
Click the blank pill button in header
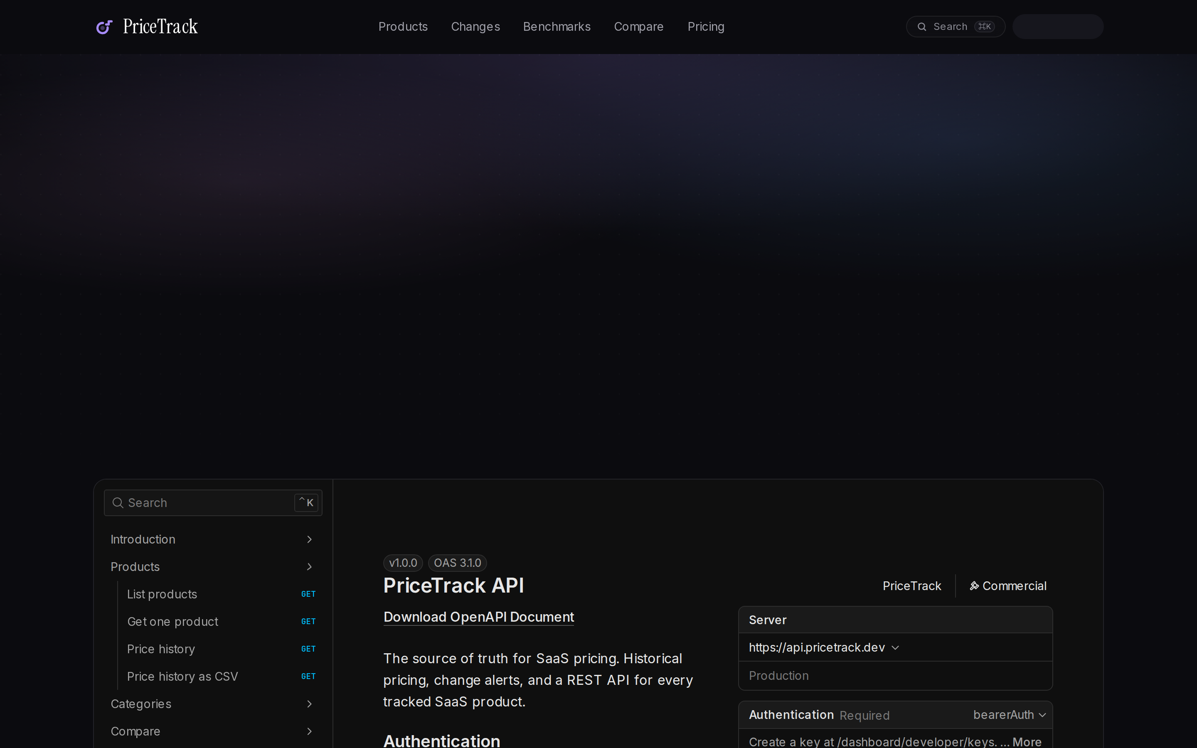pyautogui.click(x=1057, y=27)
